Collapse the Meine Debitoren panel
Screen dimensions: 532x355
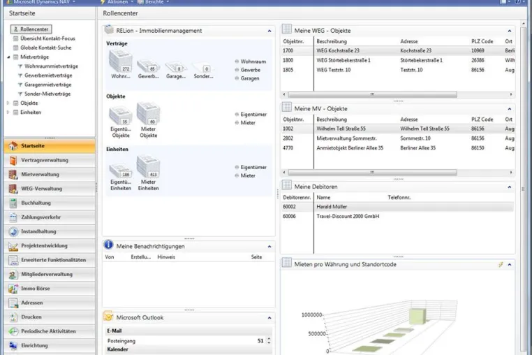click(509, 187)
